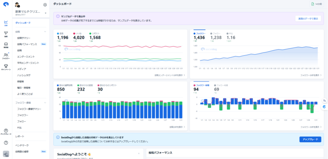This screenshot has height=159, width=328.
Task: Open the 投稿 paper-plane icon in the rail
Action: (x=6, y=34)
